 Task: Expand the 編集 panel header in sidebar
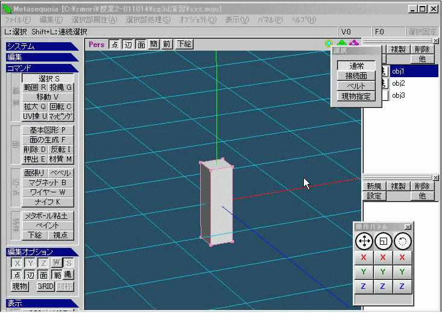pos(42,57)
